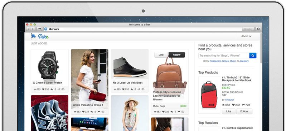This screenshot has width=286, height=131.
Task: Open the Timbuk2 brand link
Action: 229,100
